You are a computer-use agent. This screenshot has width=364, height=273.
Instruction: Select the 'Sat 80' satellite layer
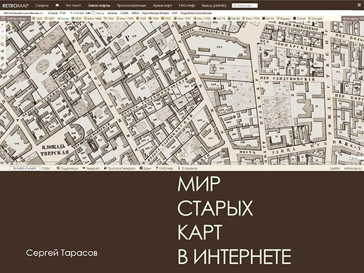coord(234,19)
